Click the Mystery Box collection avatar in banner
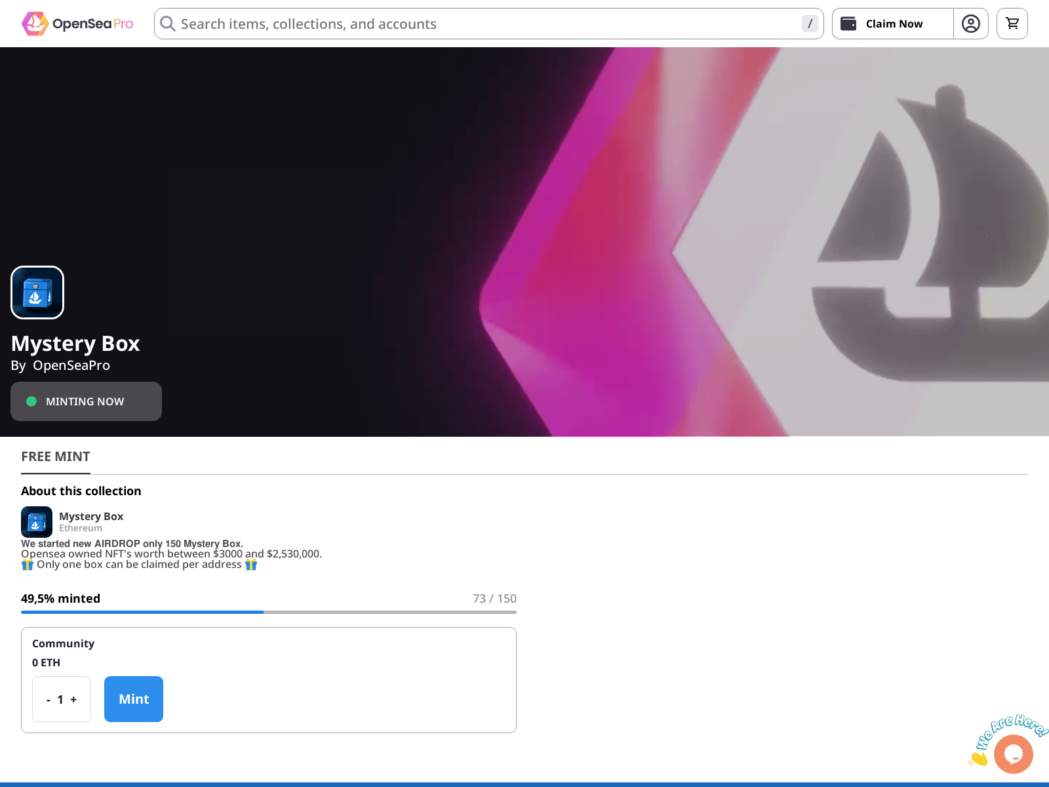This screenshot has height=787, width=1049. coord(37,293)
